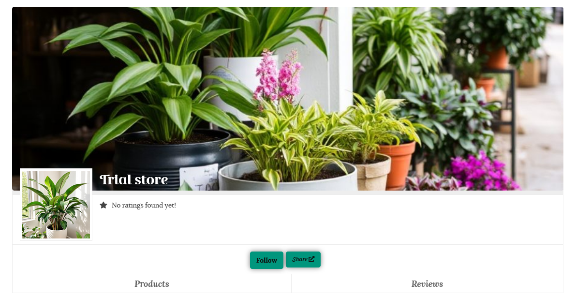Click the magenta flowers in banner corner
Viewport: 576px width, 297px height.
coord(481,173)
